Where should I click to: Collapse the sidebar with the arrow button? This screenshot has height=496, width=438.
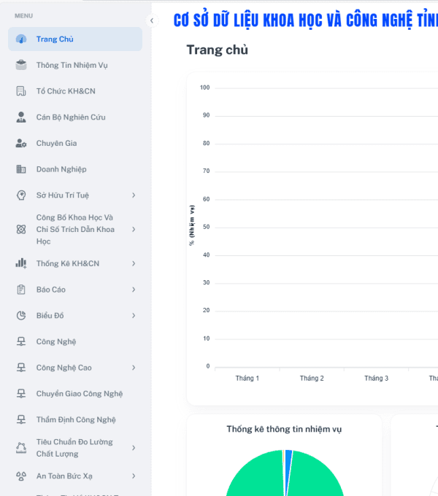click(152, 21)
